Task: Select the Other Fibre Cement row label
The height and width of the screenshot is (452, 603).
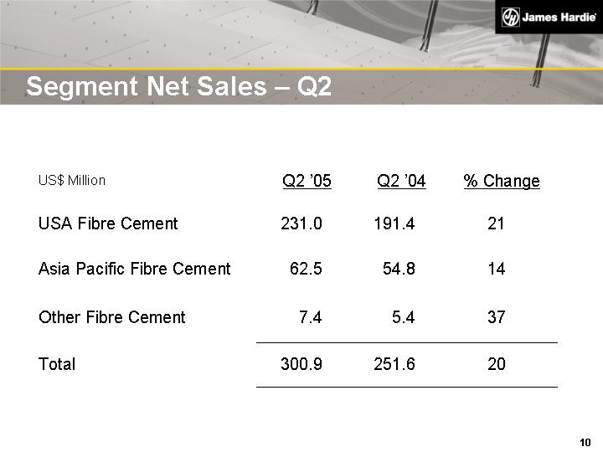Action: 112,317
